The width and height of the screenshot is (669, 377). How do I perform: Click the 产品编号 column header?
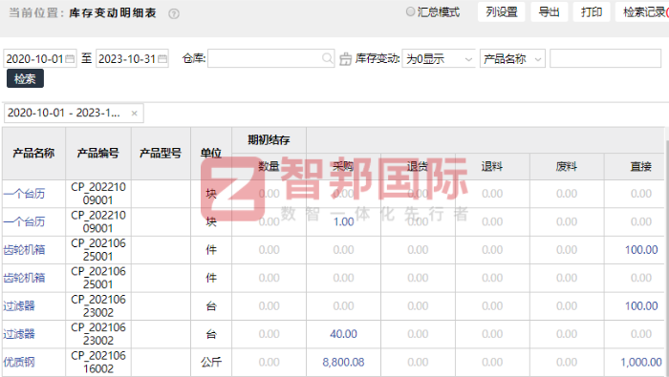point(98,154)
